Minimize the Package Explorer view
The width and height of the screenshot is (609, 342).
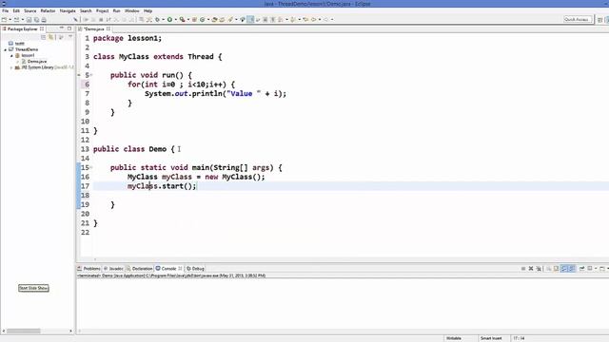click(61, 28)
